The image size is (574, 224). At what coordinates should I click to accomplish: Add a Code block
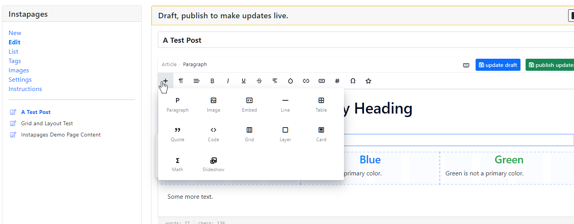(x=213, y=134)
